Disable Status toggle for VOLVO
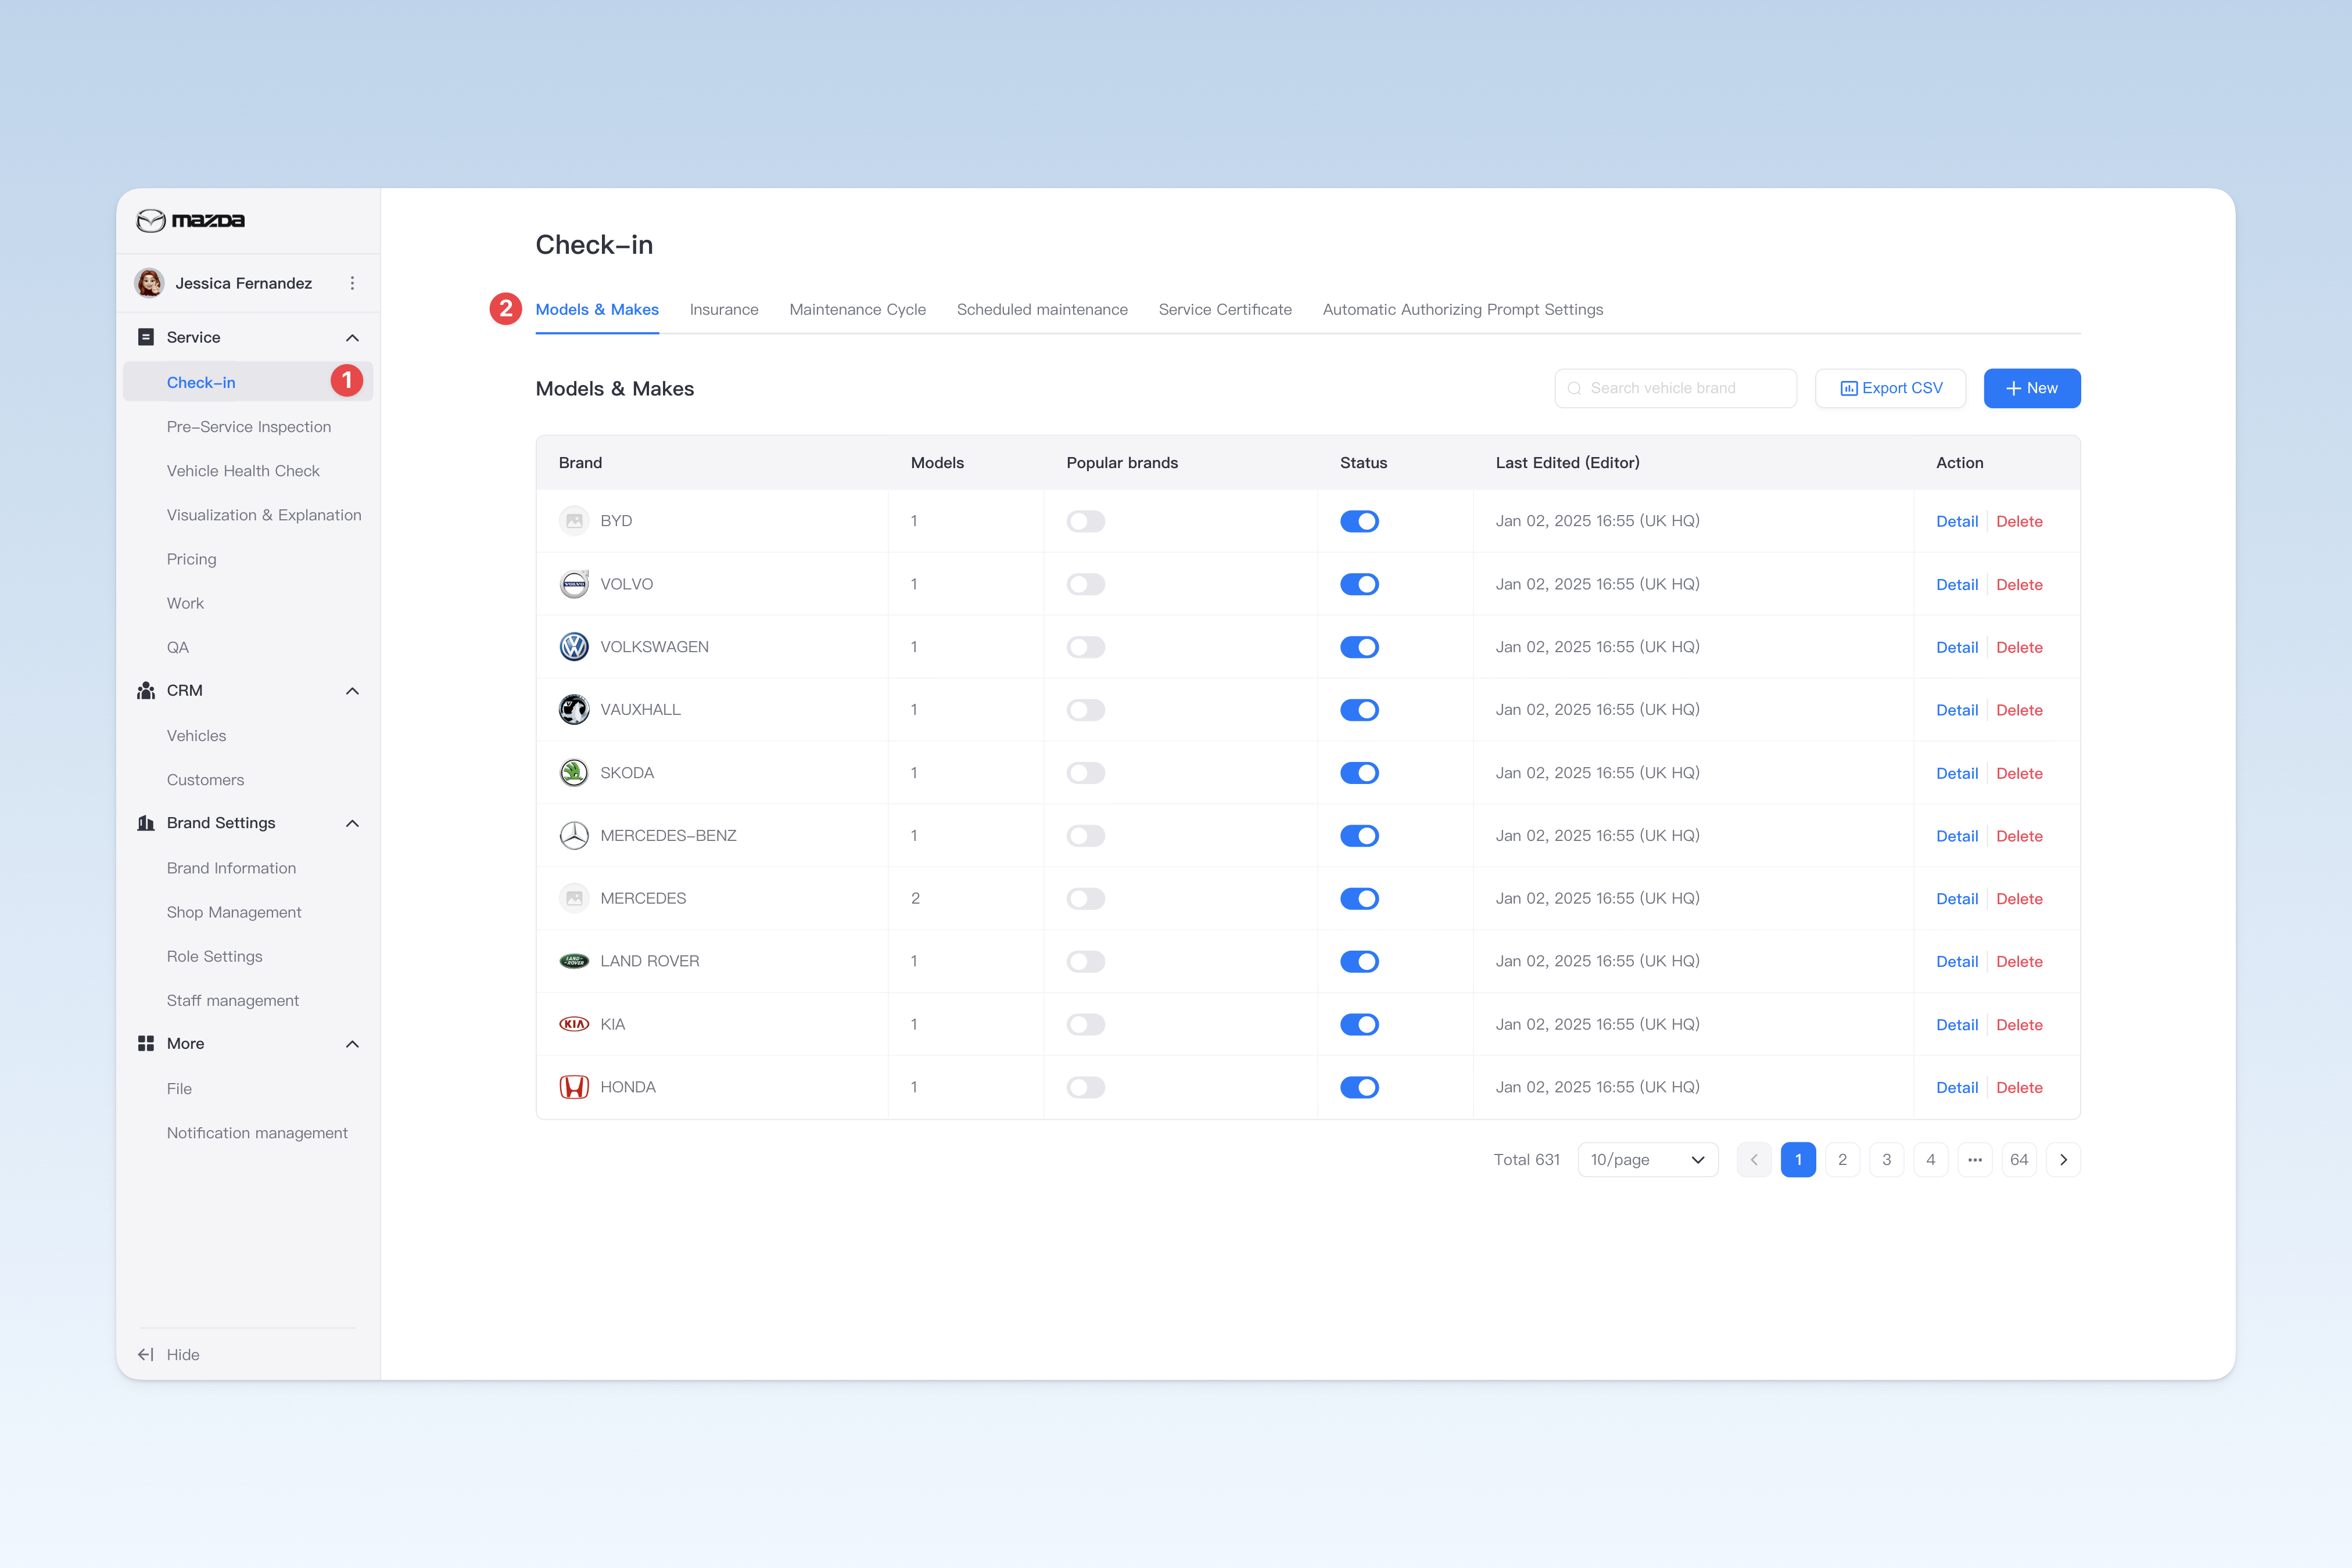The width and height of the screenshot is (2352, 1568). [1360, 584]
